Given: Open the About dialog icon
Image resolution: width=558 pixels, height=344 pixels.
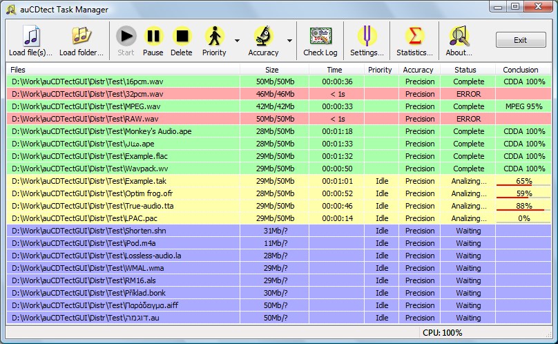Looking at the screenshot, I should (x=459, y=36).
